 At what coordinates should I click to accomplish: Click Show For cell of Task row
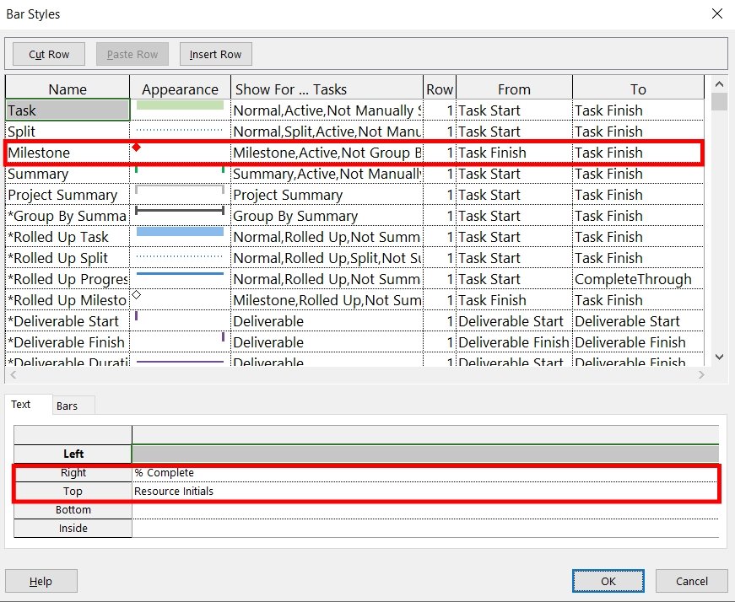327,110
